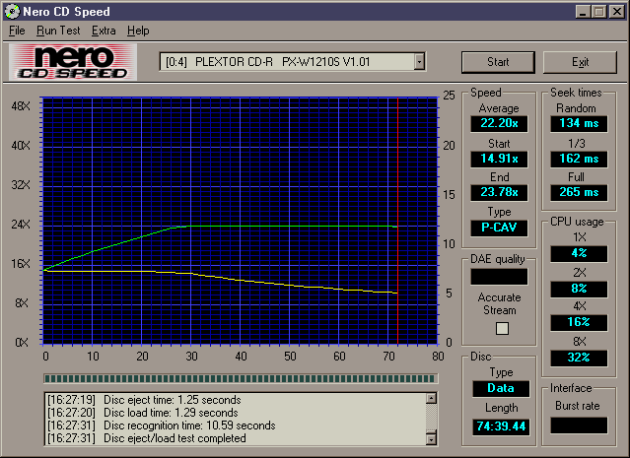This screenshot has height=458, width=630.
Task: Click the Nero CD Speed logo
Action: click(69, 62)
